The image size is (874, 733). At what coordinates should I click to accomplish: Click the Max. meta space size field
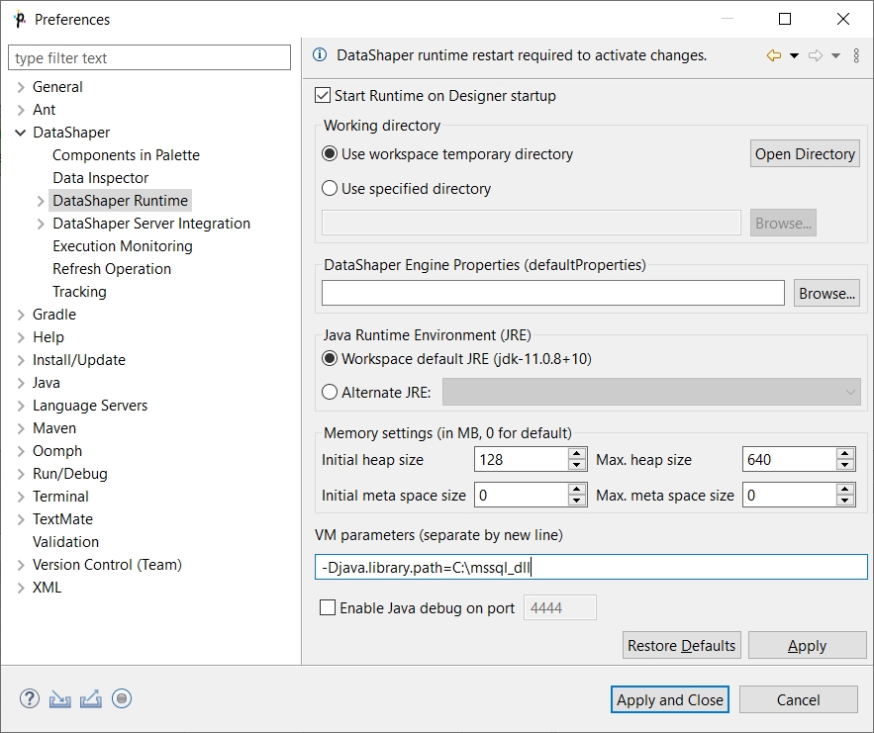789,496
